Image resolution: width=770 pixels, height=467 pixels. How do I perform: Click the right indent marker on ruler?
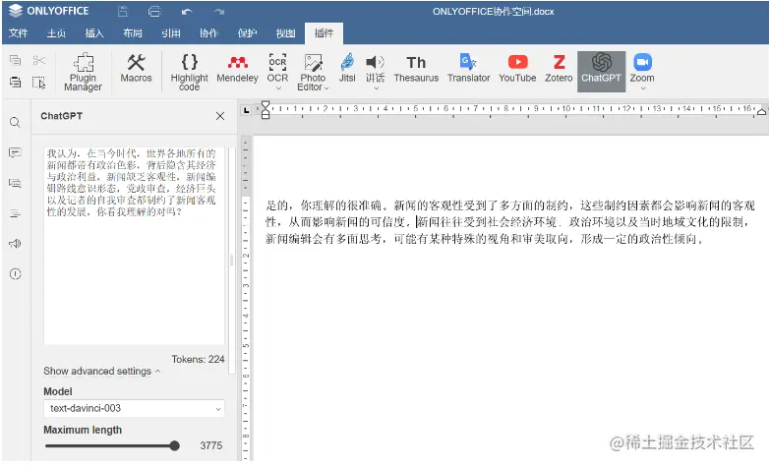(x=761, y=111)
